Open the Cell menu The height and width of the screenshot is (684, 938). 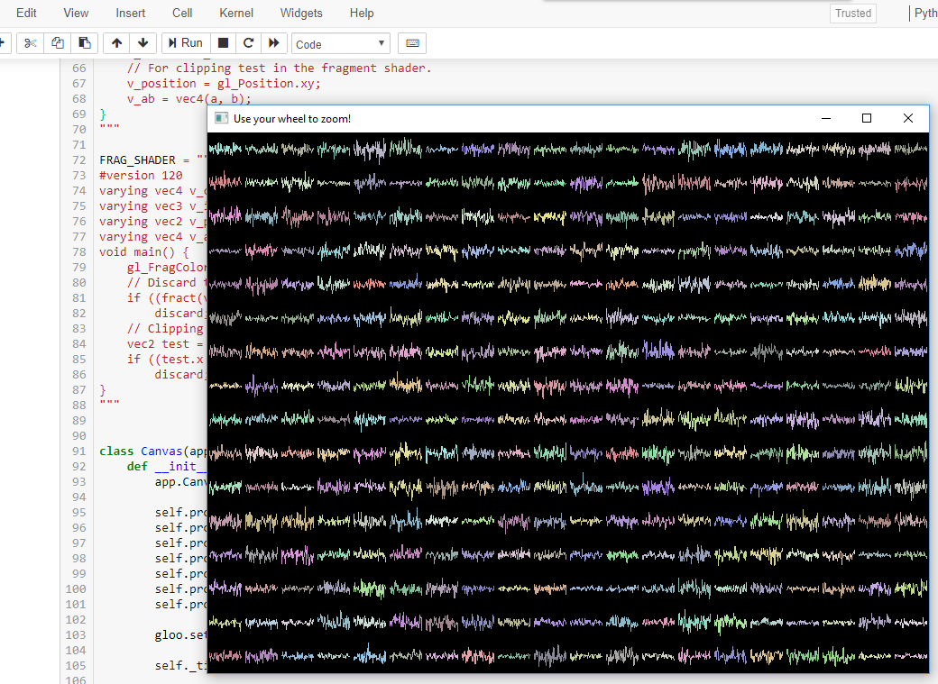tap(182, 13)
